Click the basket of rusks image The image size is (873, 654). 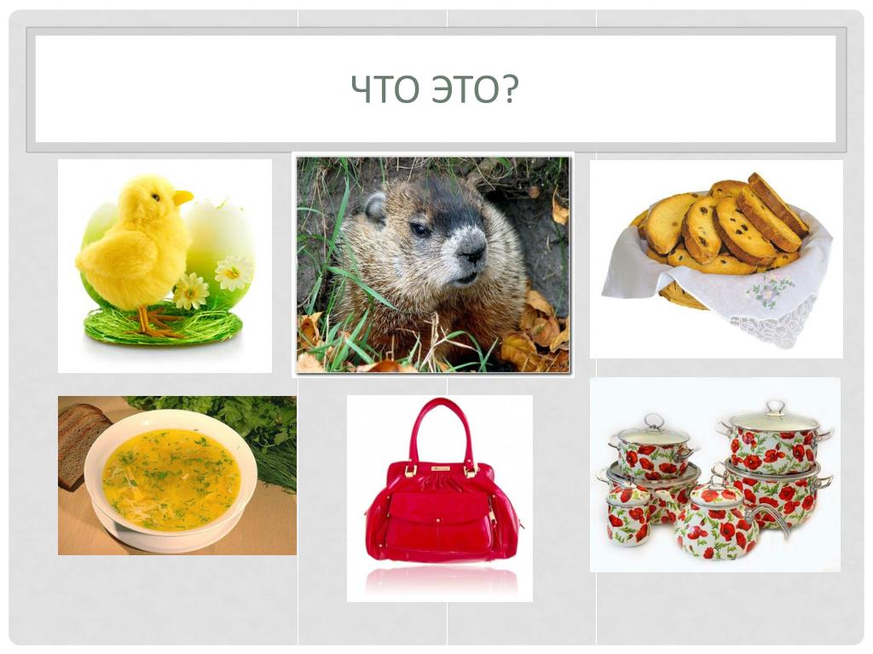click(716, 259)
